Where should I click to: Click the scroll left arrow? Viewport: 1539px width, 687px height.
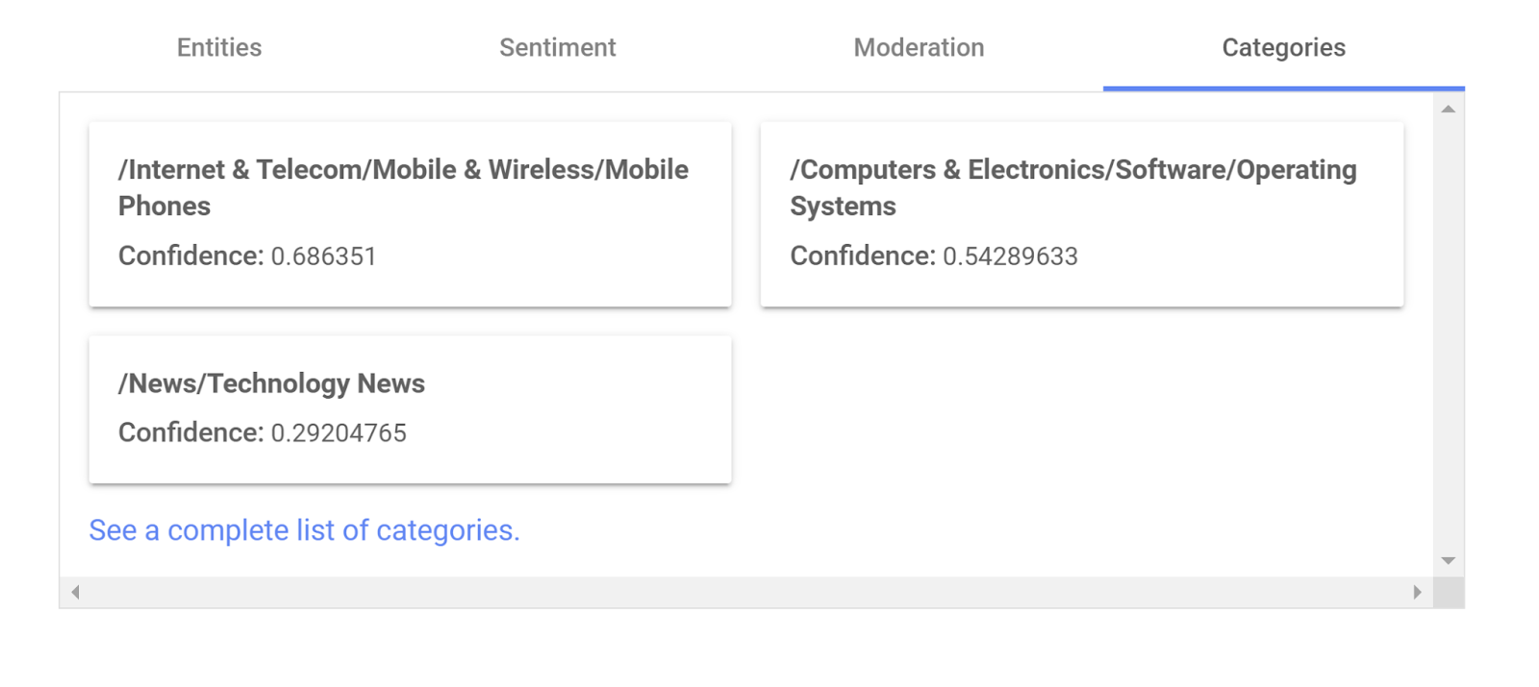click(x=75, y=592)
